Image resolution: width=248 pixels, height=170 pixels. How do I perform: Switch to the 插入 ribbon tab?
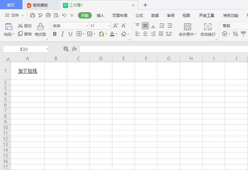coord(100,15)
